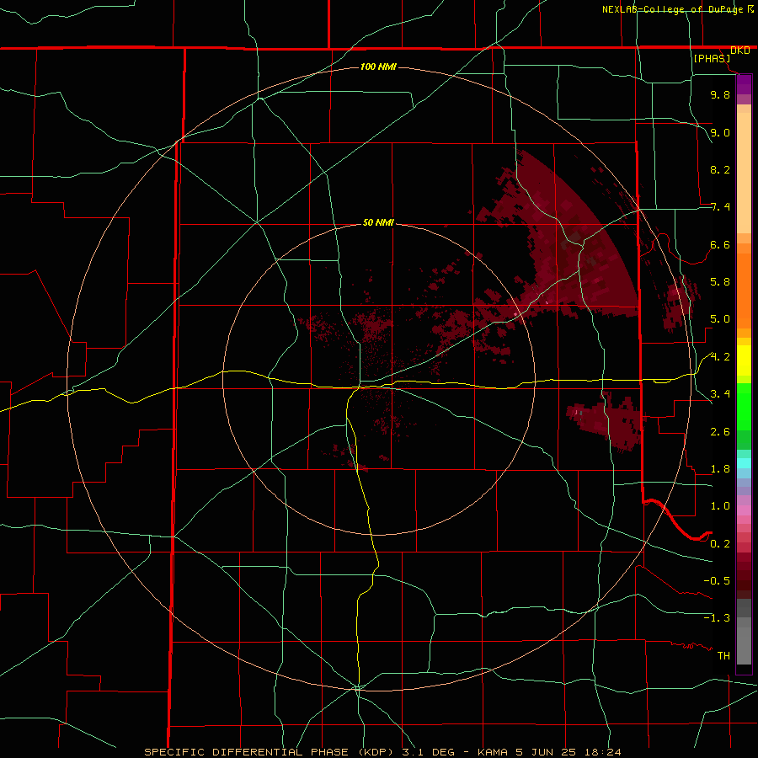Click the 8.2 scale value
This screenshot has width=758, height=758.
coord(720,169)
